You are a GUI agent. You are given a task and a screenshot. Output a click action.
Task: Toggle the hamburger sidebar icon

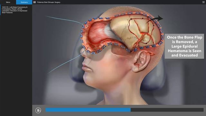click(x=34, y=2)
